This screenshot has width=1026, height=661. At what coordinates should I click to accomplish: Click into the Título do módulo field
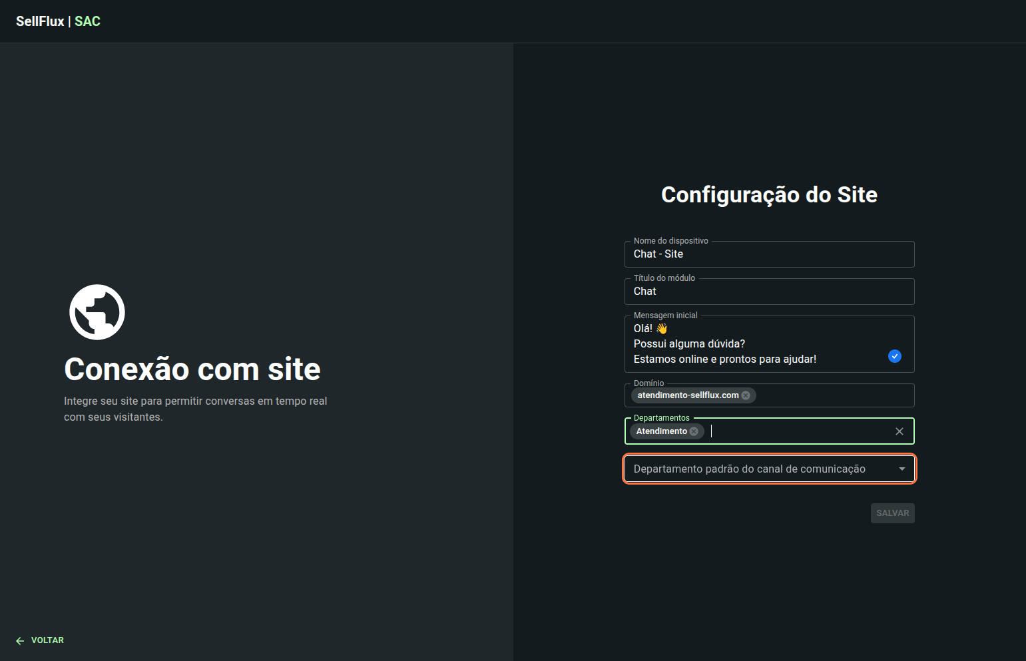(769, 292)
